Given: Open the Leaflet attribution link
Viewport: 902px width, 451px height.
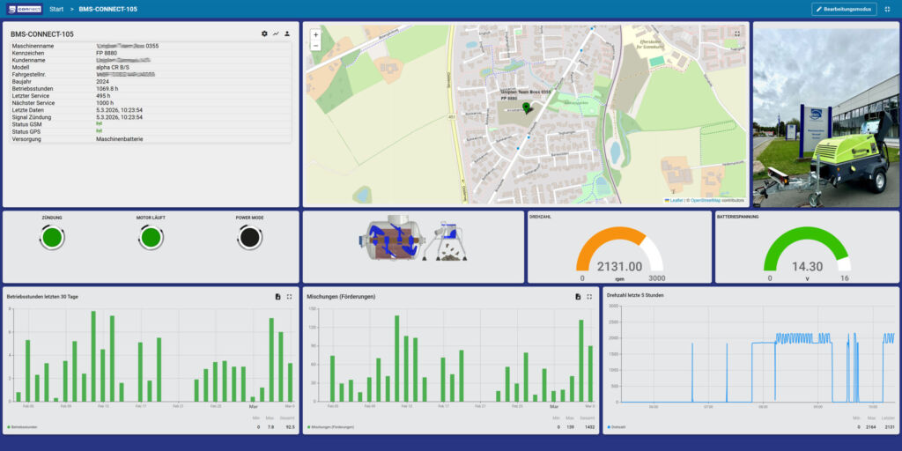Looking at the screenshot, I should pyautogui.click(x=674, y=201).
